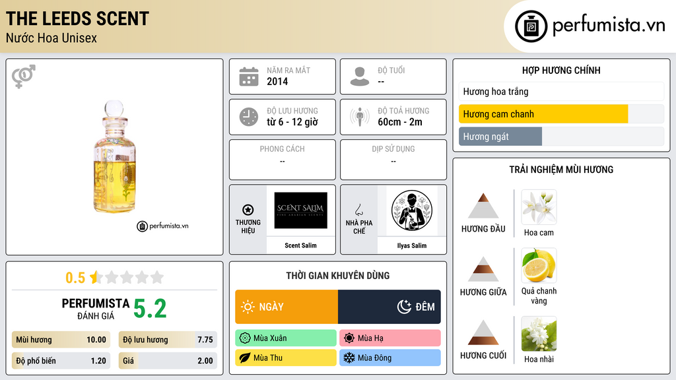Click the Dịp sử dụng card
The width and height of the screenshot is (676, 380).
[x=393, y=160]
